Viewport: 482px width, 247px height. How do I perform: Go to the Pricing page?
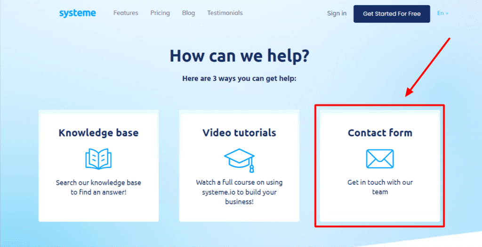tap(160, 13)
